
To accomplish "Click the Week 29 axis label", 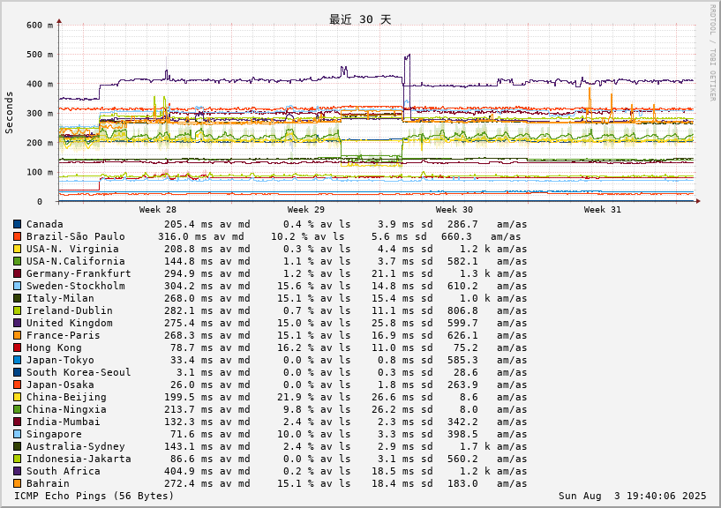I will coord(305,210).
